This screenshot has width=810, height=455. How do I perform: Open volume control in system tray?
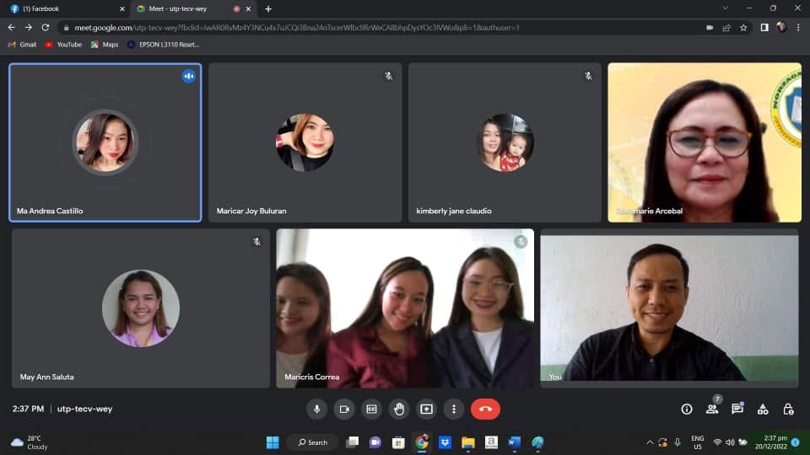point(730,442)
